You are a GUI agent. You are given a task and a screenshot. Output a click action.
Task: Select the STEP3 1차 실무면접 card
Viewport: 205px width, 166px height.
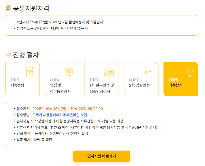point(102,79)
